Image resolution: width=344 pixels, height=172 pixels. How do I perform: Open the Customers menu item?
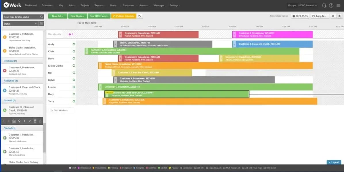[x=129, y=5]
